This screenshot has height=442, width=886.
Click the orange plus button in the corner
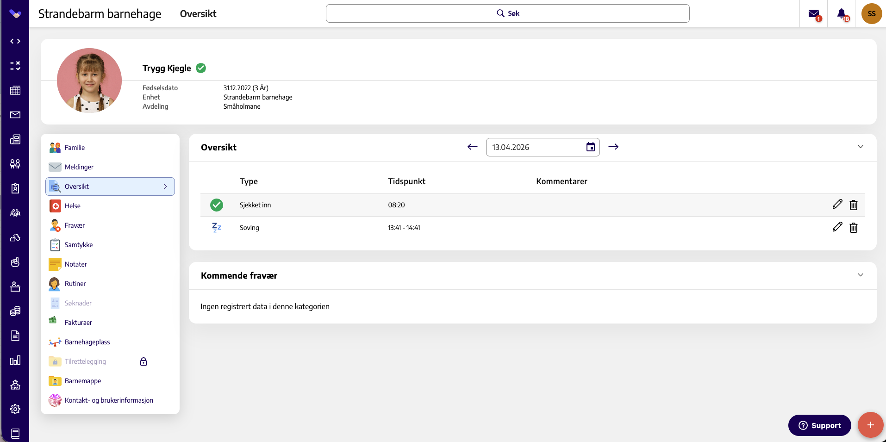[870, 425]
